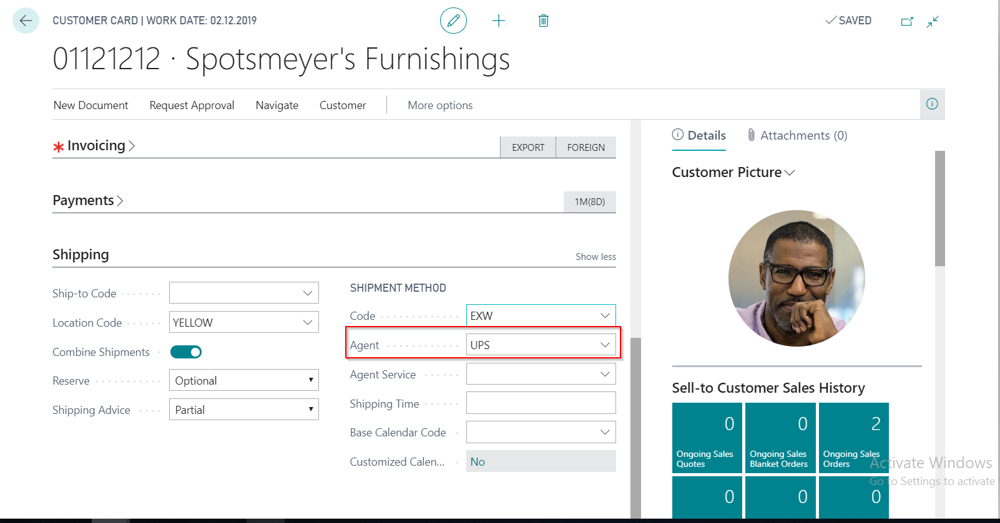Turn off the Combine Shipments switch

click(186, 352)
